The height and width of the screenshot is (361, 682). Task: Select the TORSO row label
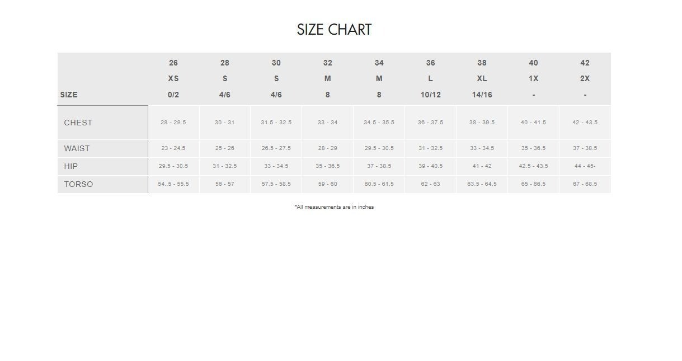point(78,184)
